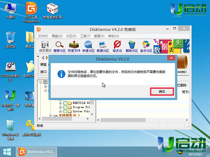Viewport: 210px width, 157px height.
Task: Go forward with the orange right arrow
Action: 47,58
